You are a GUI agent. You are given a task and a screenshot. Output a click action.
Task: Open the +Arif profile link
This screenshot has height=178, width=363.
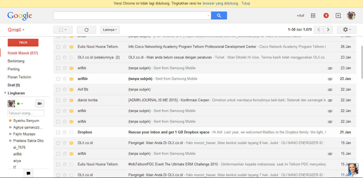point(300,16)
